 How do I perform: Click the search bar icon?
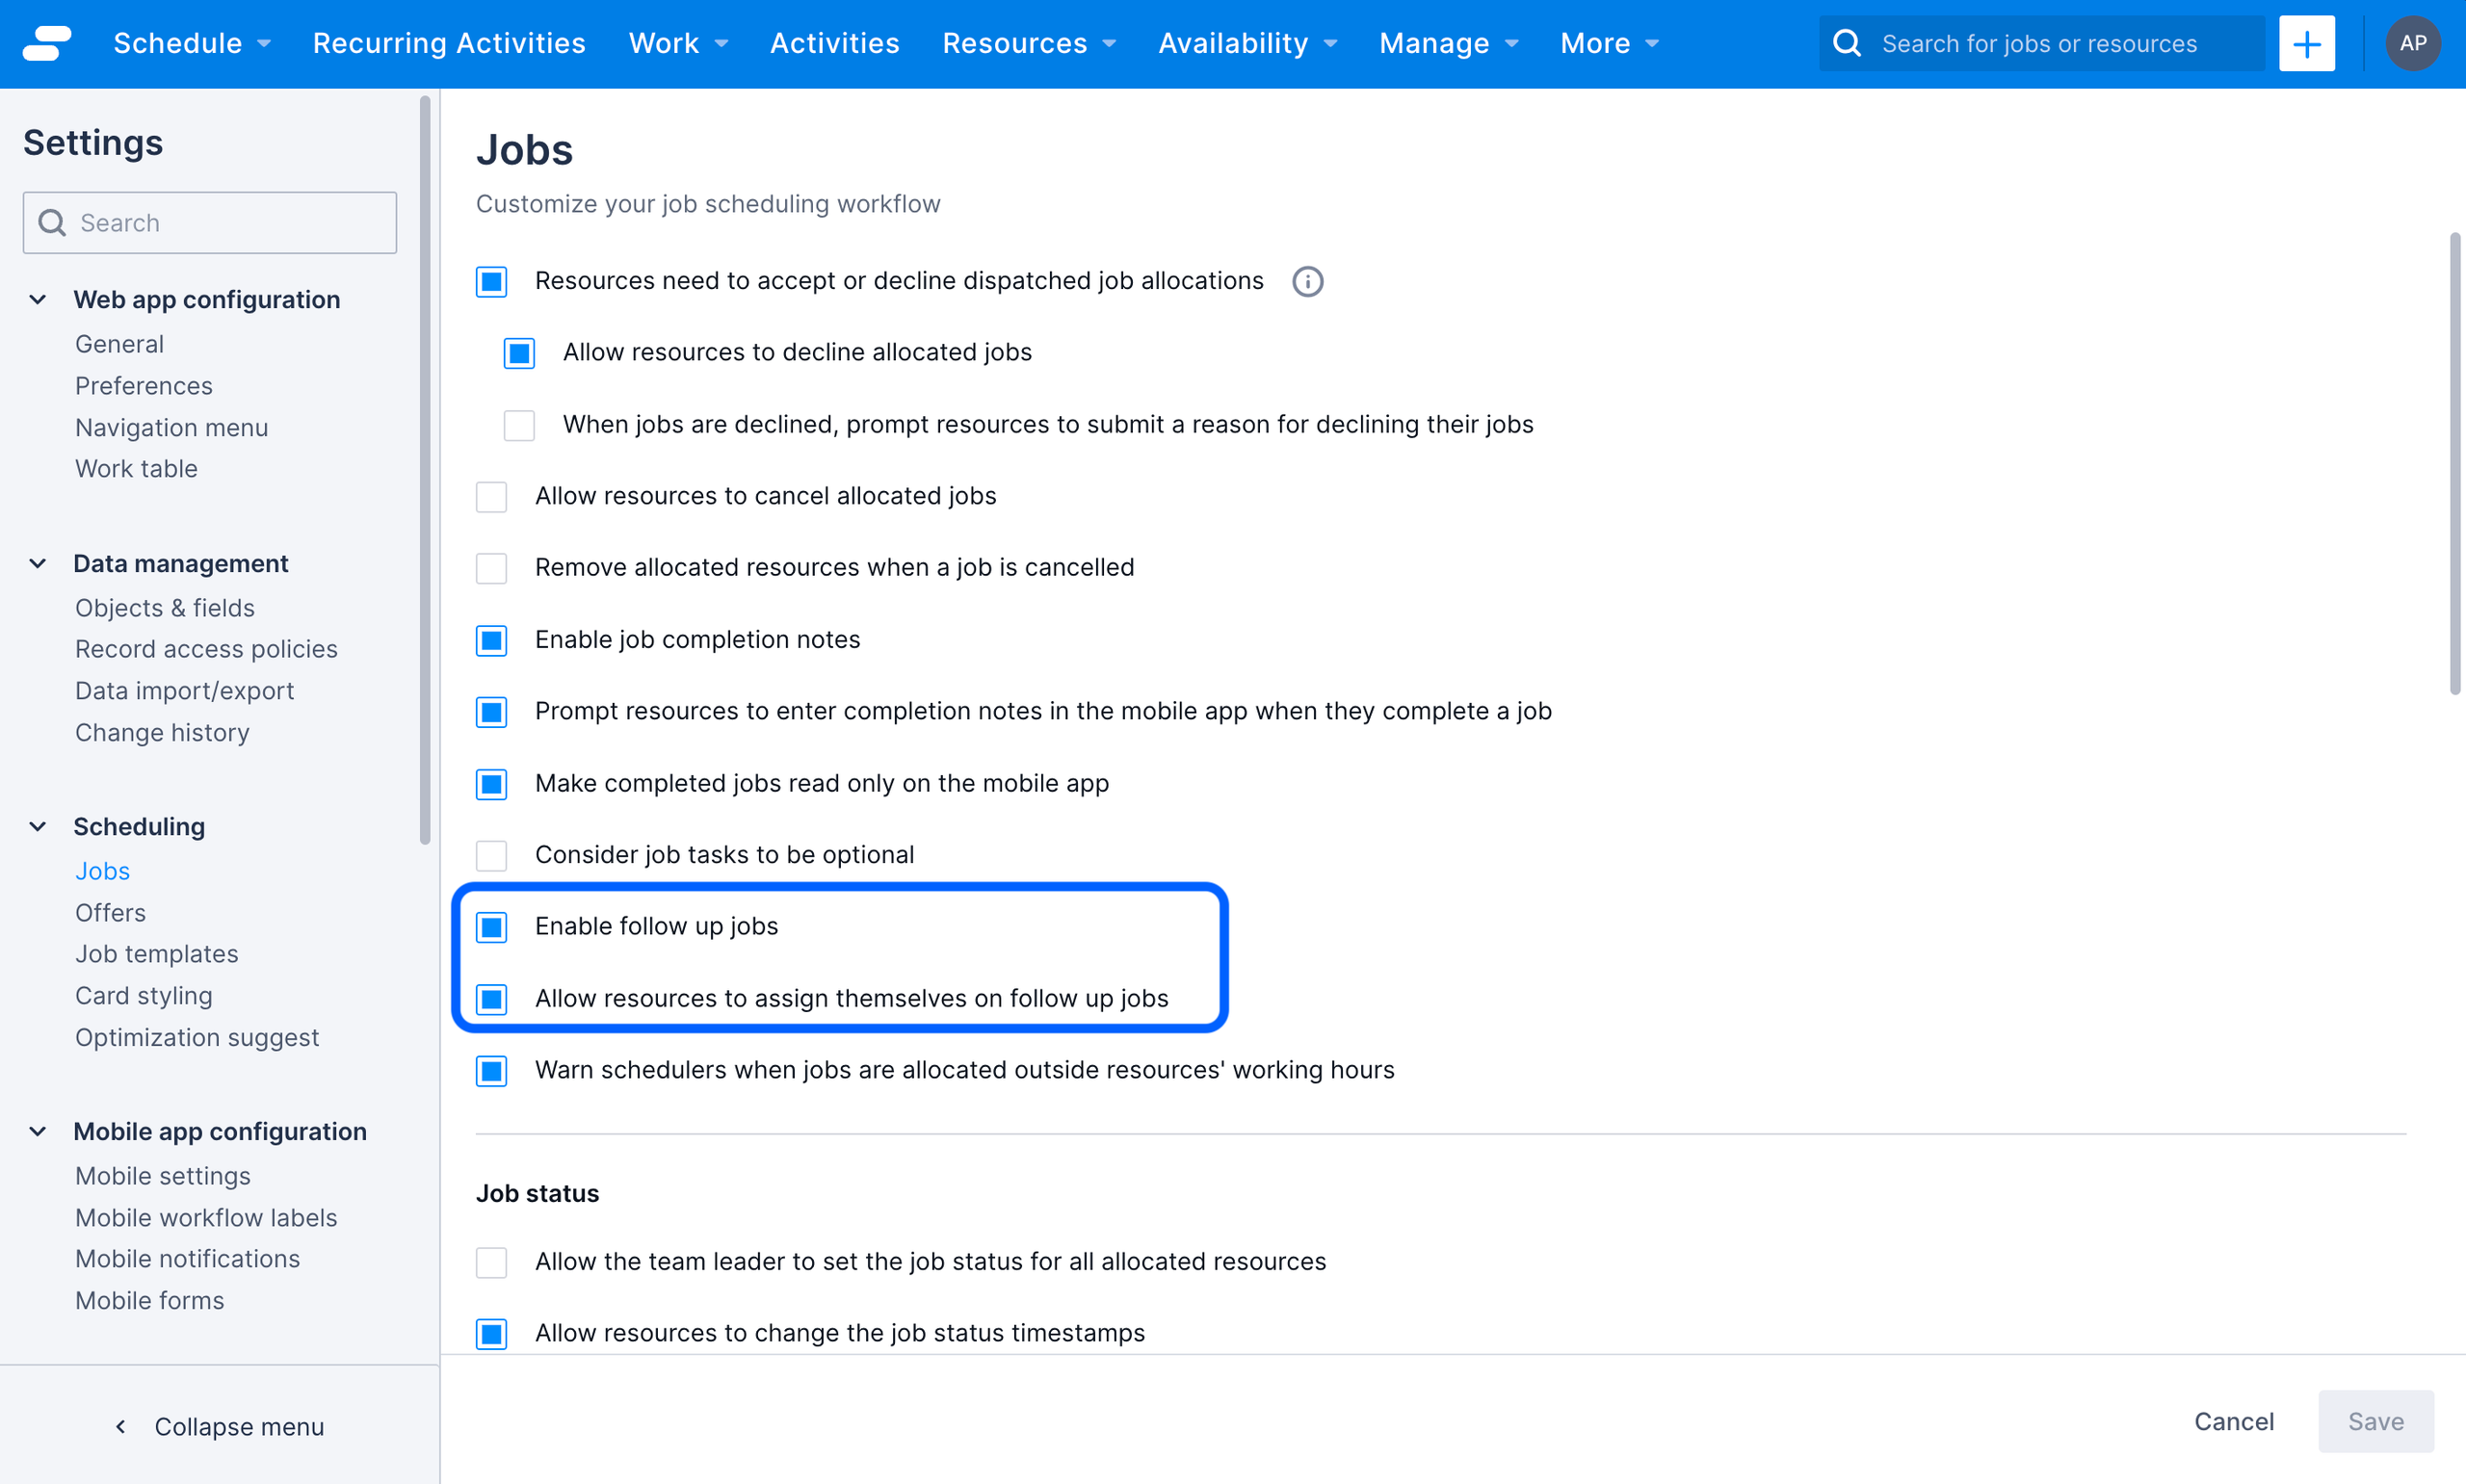[1849, 42]
